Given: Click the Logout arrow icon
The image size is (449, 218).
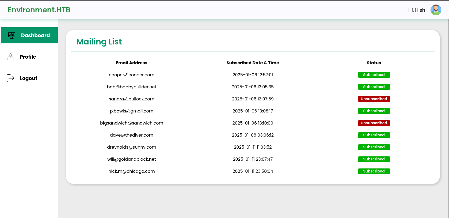Looking at the screenshot, I should point(10,78).
